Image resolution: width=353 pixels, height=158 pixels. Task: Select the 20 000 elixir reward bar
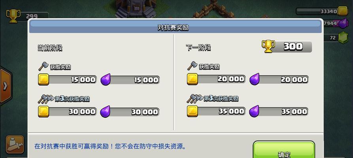click(x=279, y=79)
